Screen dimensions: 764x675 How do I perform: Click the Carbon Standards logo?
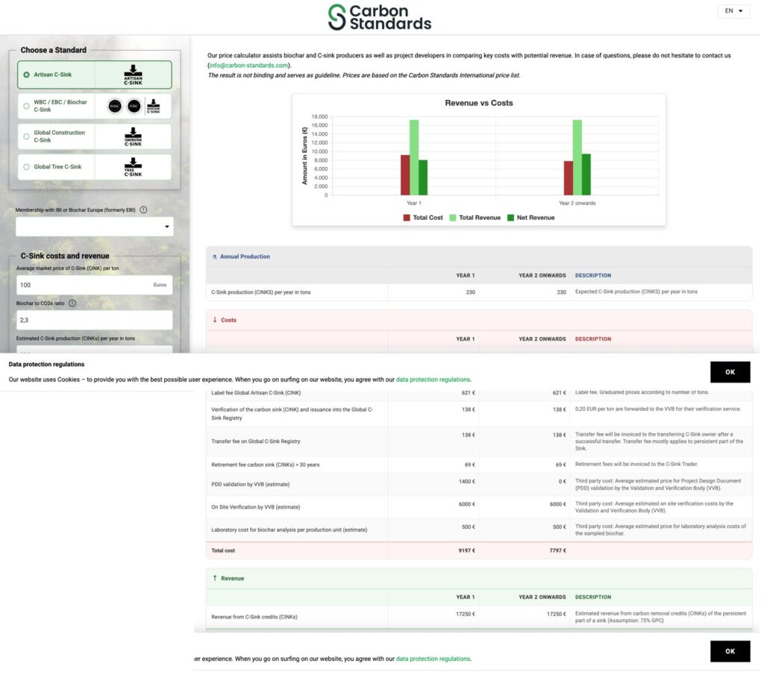click(x=380, y=18)
